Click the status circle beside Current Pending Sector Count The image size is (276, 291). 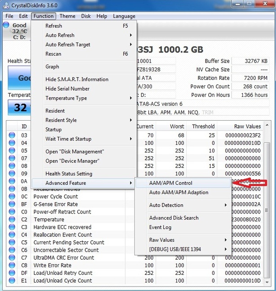12,242
